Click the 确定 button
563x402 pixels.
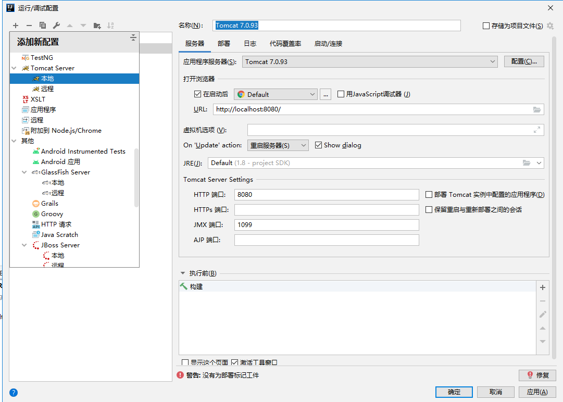pyautogui.click(x=454, y=392)
